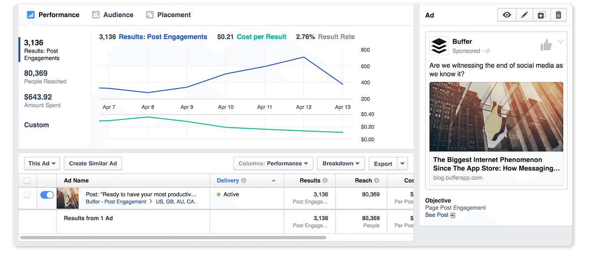The height and width of the screenshot is (263, 593).
Task: Like the Buffer page via thumbs-up icon
Action: tap(546, 45)
